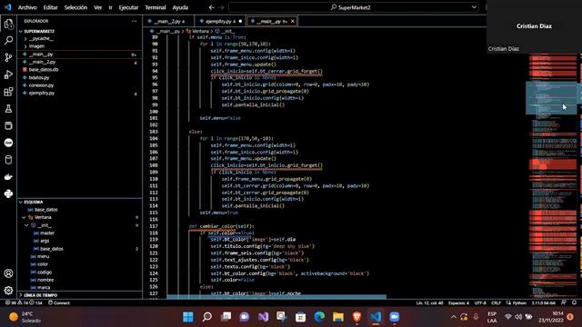Go forward with the navigation arrow
The image size is (582, 327).
[x=222, y=7]
